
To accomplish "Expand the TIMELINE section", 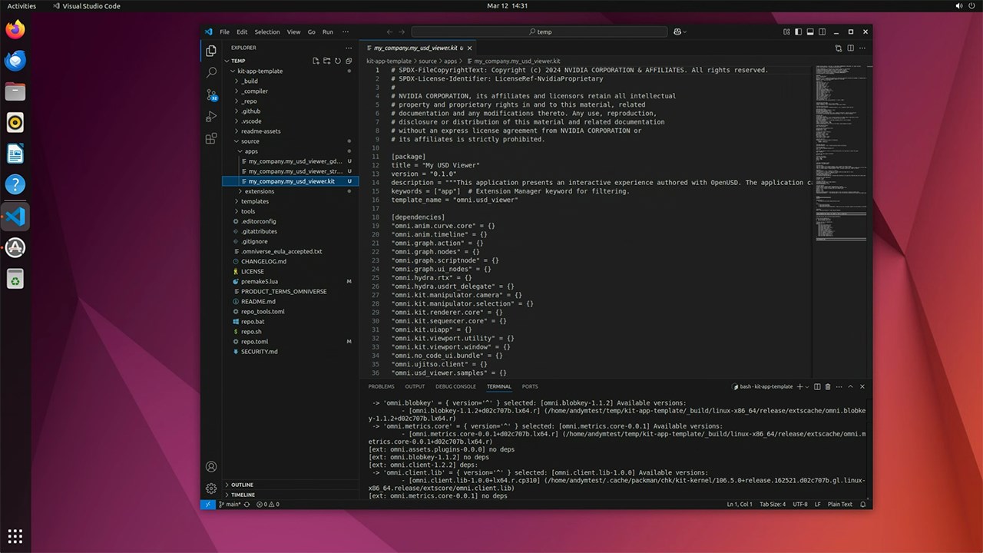I will point(227,495).
